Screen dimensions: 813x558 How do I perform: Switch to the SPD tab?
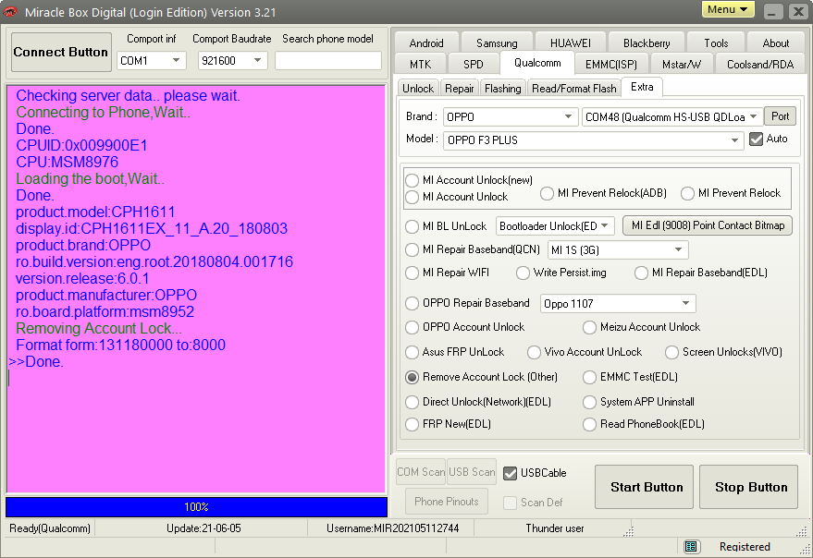[474, 65]
